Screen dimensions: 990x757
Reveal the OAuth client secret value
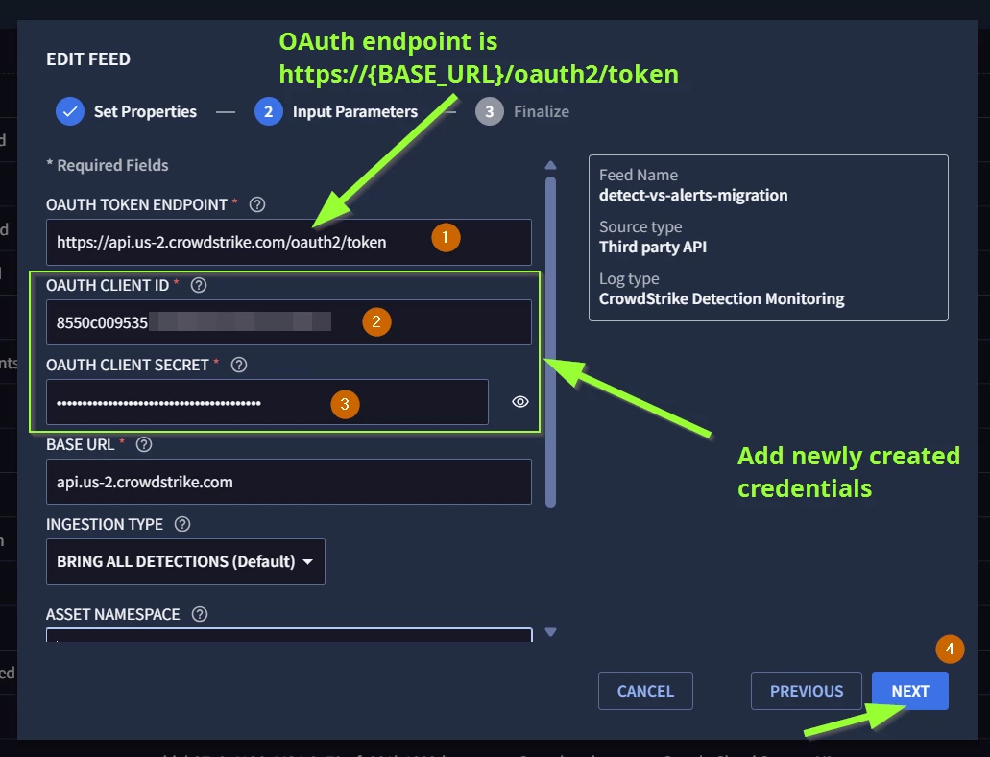point(520,402)
